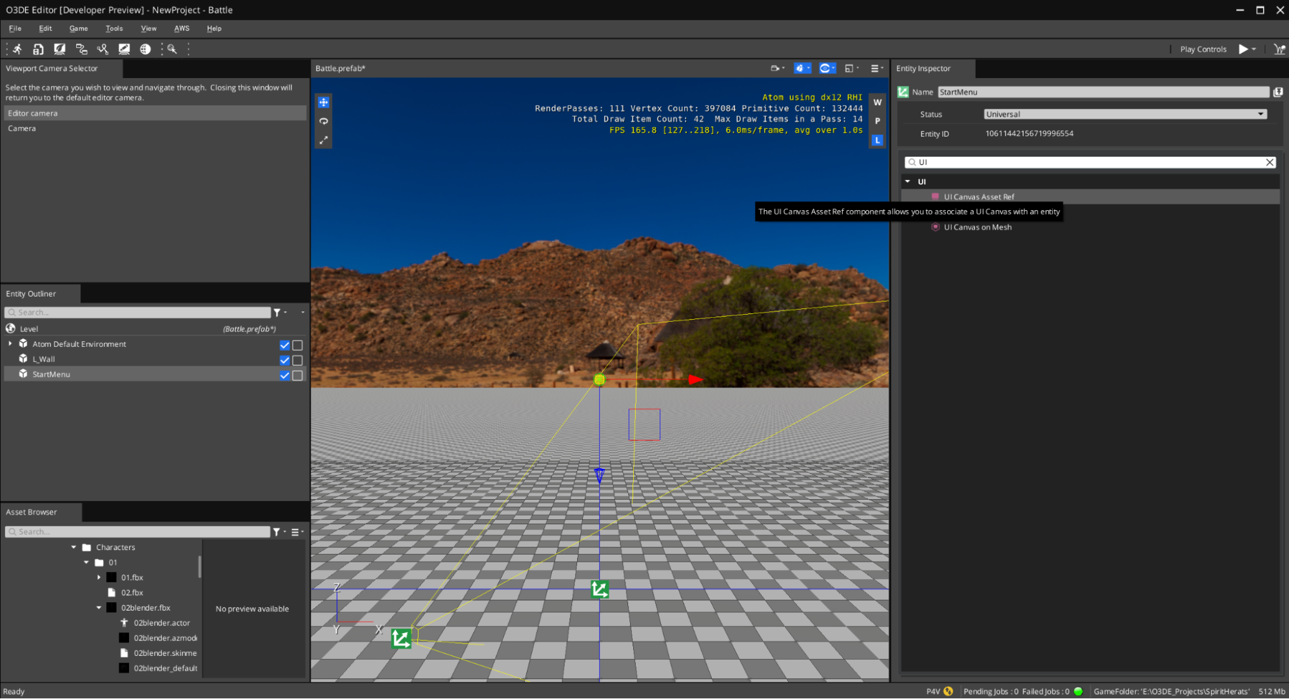Screen dimensions: 1289x699
Task: Open the Trackview path icon in toolbar
Action: point(103,49)
